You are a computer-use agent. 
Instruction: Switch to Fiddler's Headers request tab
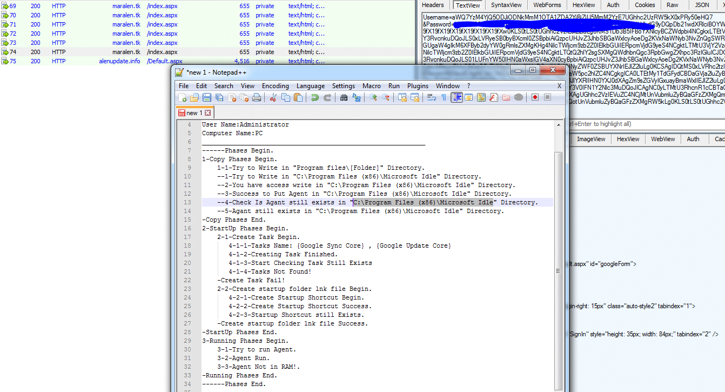click(x=433, y=5)
